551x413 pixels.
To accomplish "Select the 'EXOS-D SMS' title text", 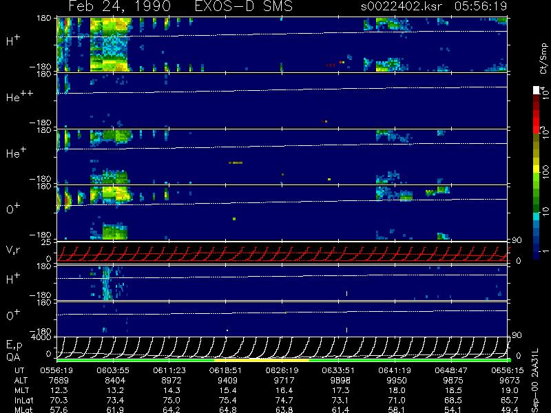I will 244,6.
